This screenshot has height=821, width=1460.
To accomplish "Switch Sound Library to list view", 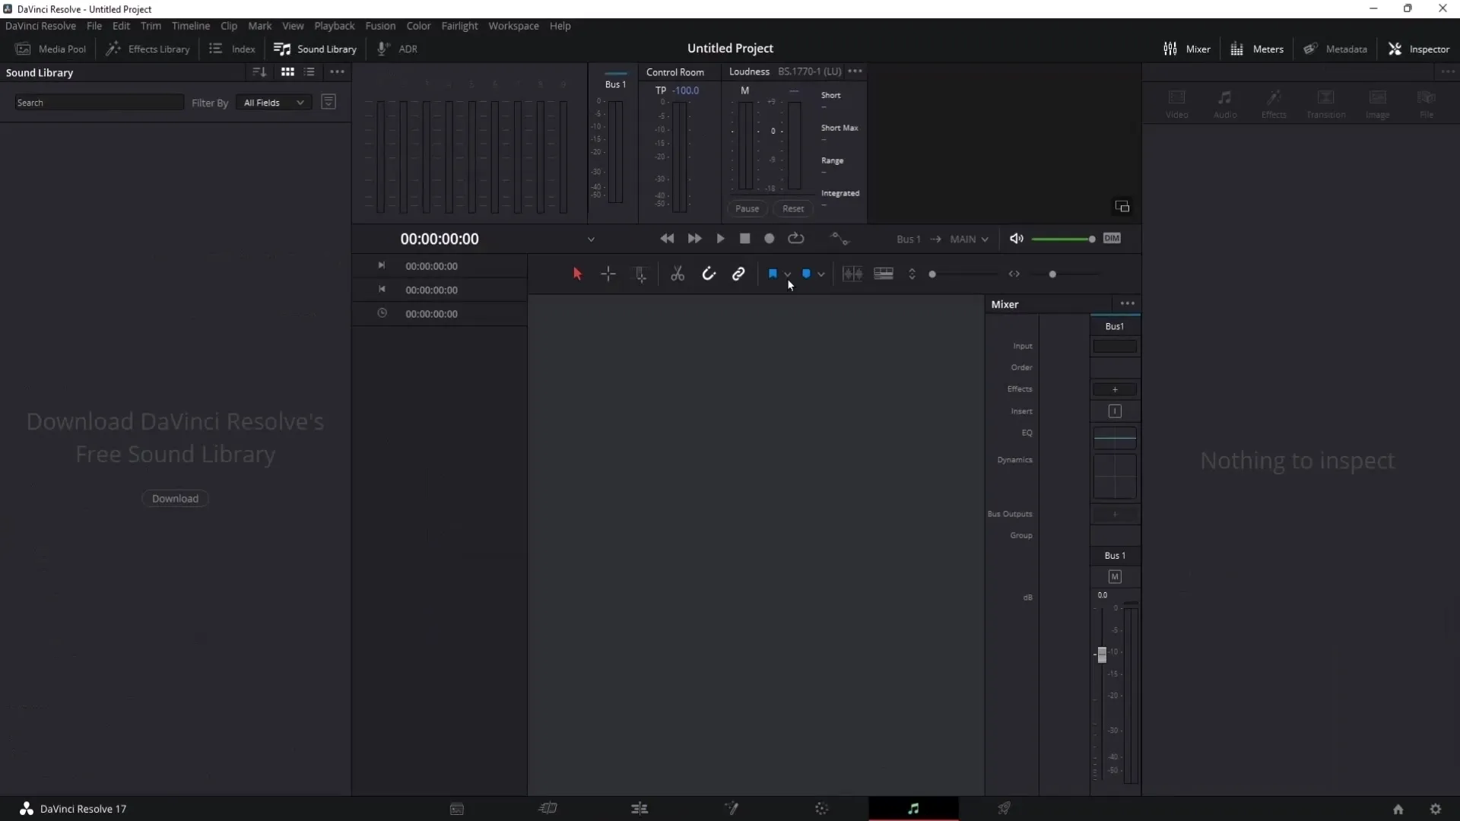I will pos(309,72).
